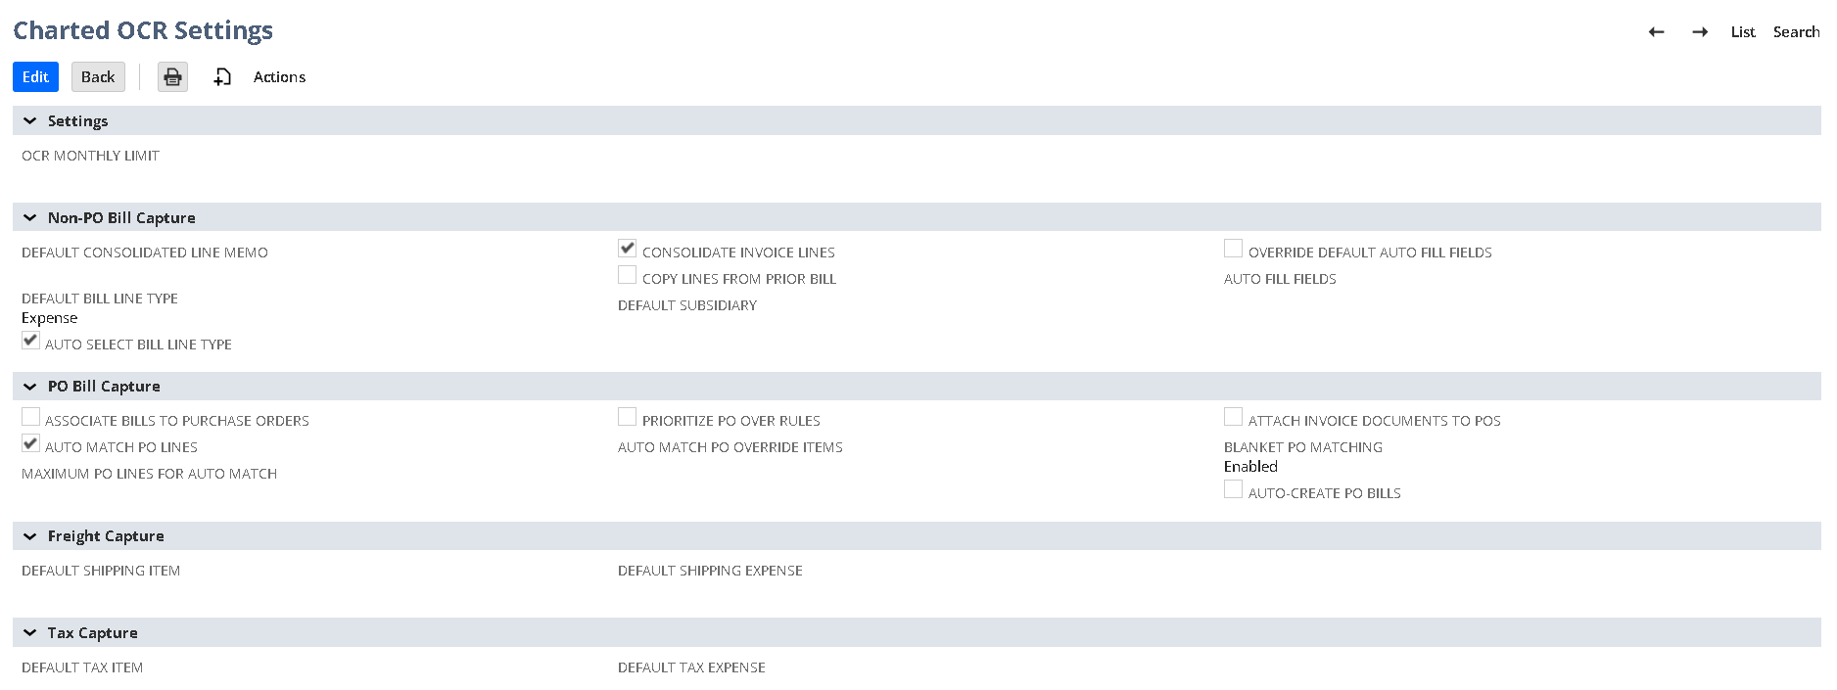Click the Search link
Viewport: 1837px width, 690px height.
(1796, 32)
